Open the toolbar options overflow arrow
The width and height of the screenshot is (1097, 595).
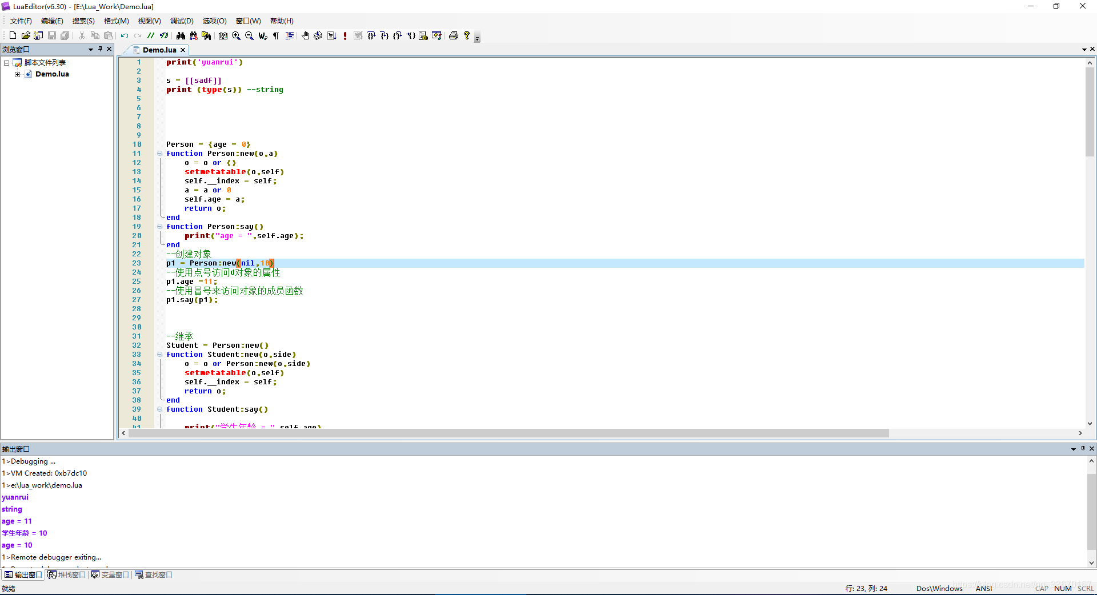pos(478,38)
